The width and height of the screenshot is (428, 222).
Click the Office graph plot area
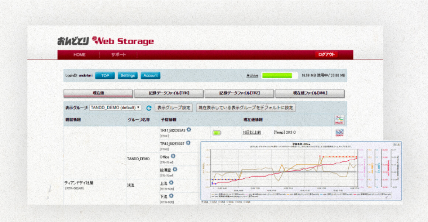coord(284,168)
